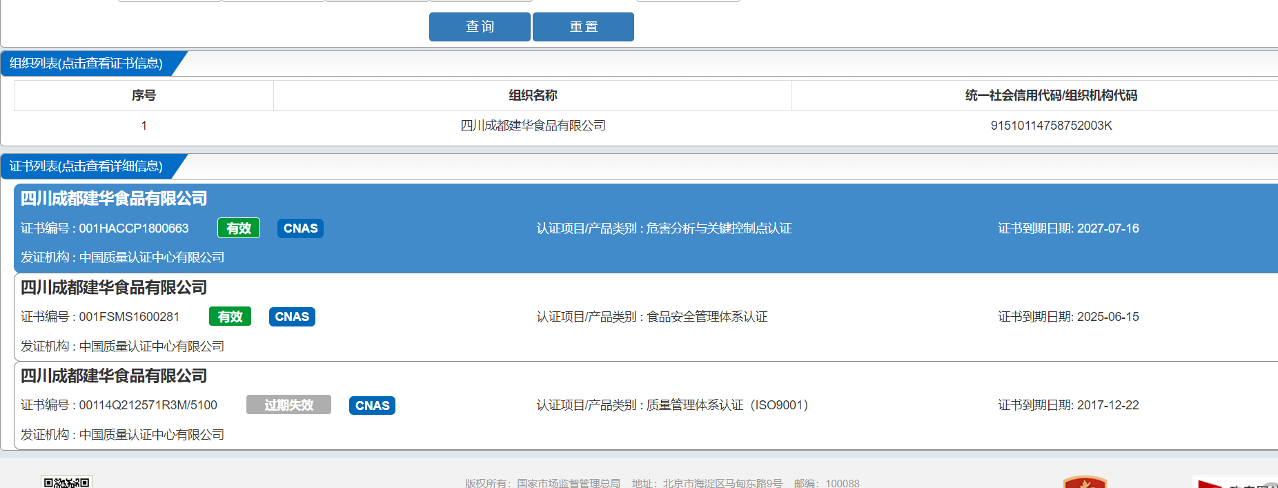This screenshot has width=1278, height=488.
Task: Select the 组织名称 column header
Action: [533, 95]
